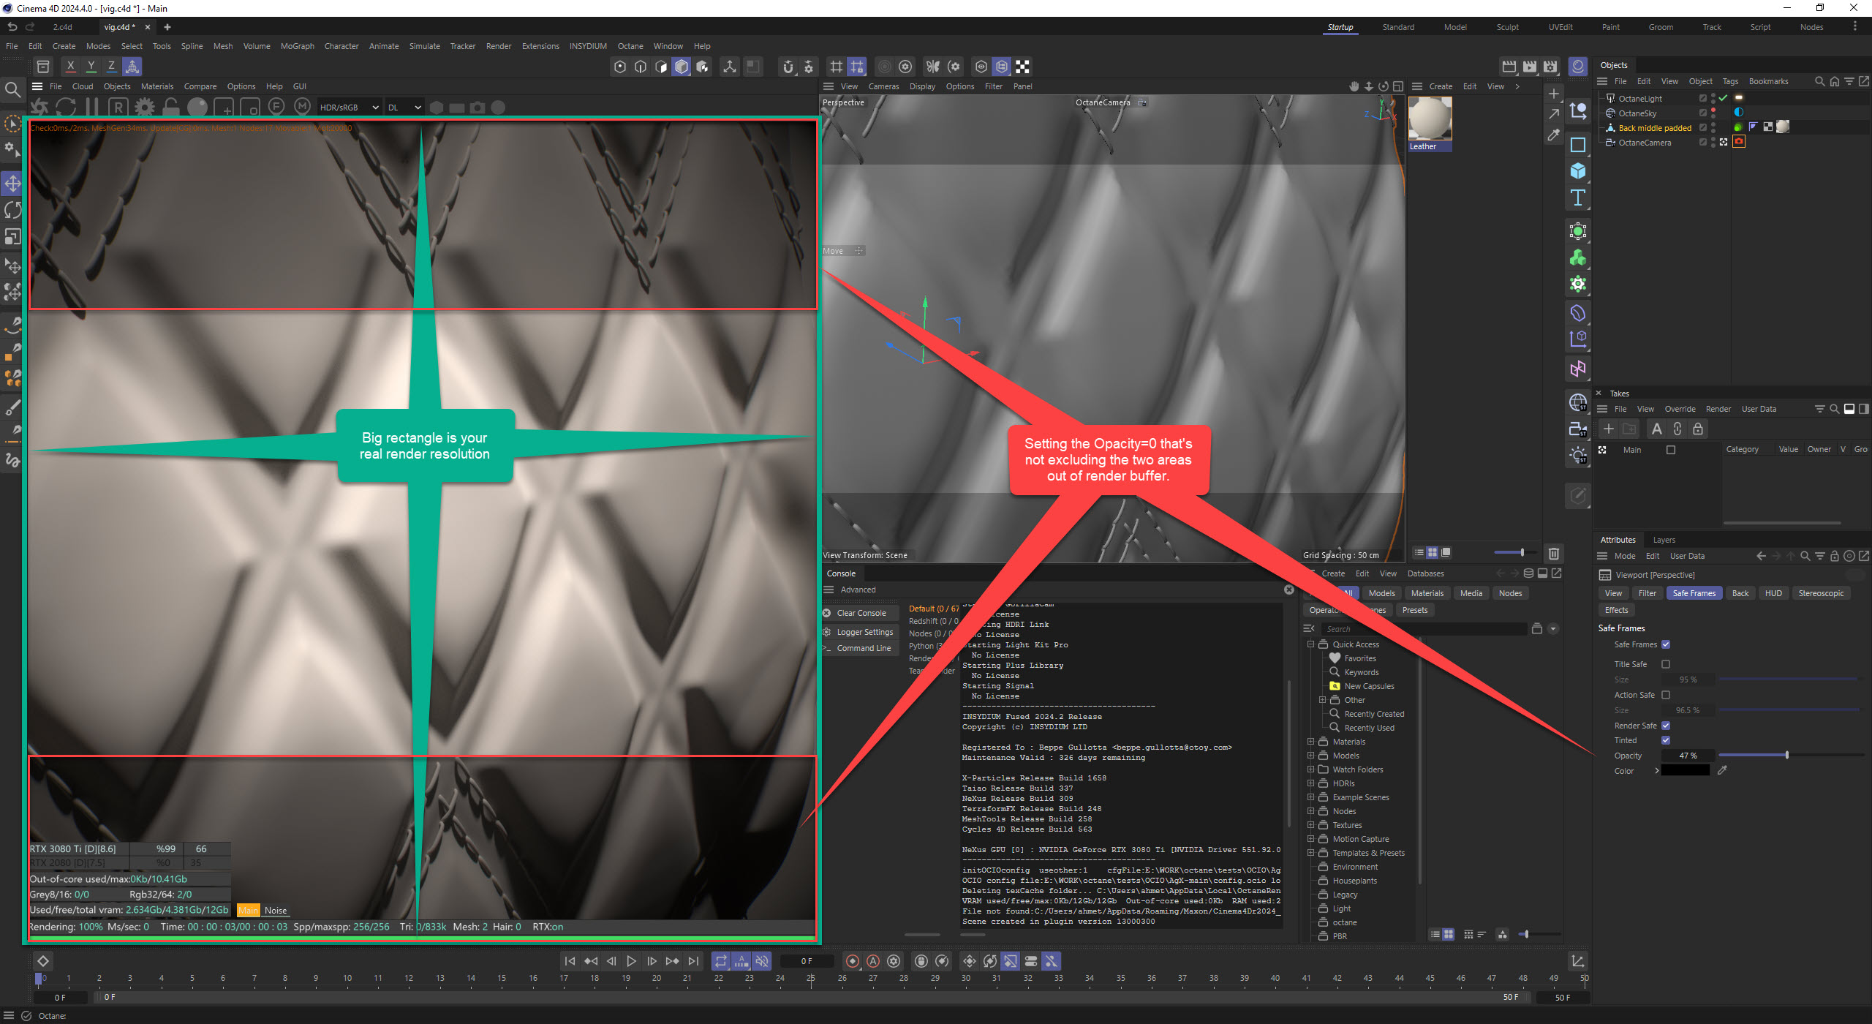
Task: Open the MoGraph menu
Action: tap(297, 46)
